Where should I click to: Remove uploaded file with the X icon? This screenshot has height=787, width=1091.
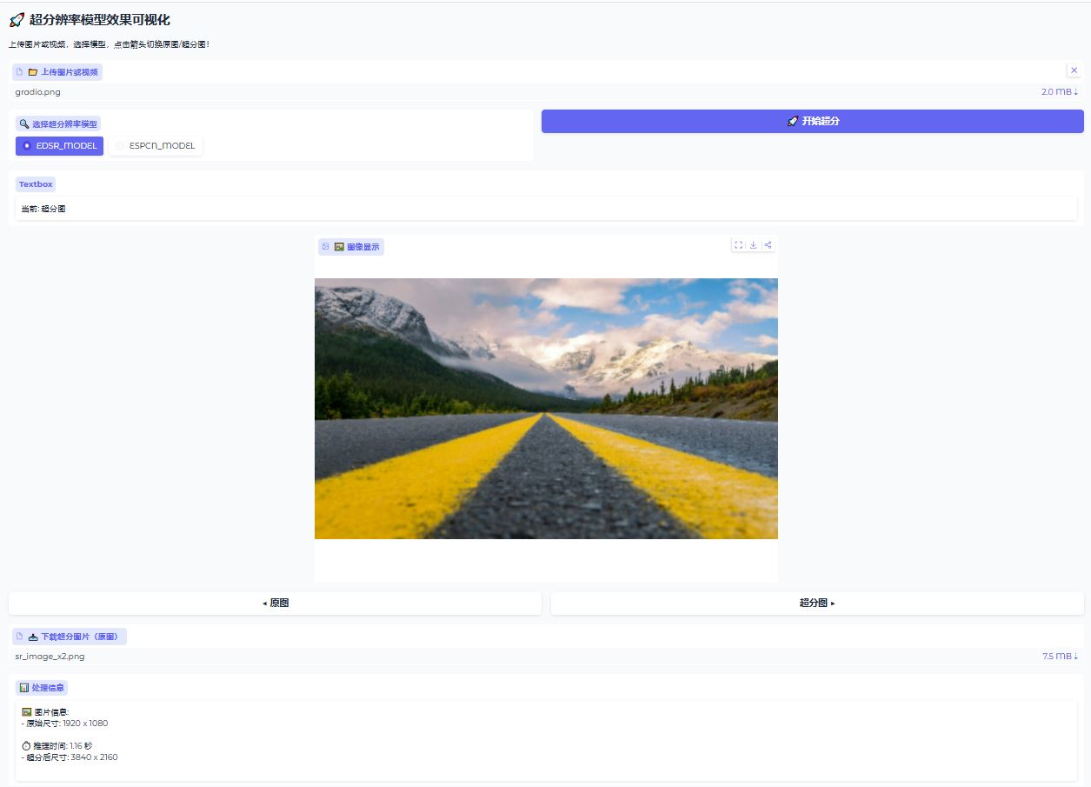coord(1074,70)
